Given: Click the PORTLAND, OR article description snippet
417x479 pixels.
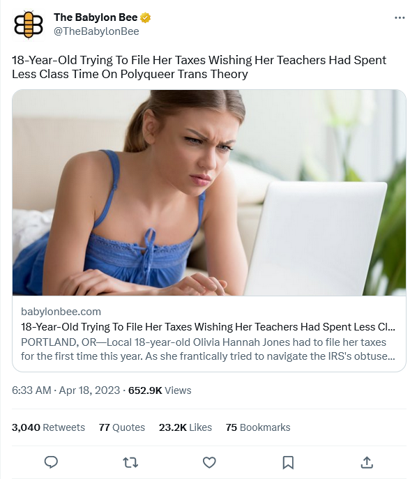Looking at the screenshot, I should click(208, 349).
